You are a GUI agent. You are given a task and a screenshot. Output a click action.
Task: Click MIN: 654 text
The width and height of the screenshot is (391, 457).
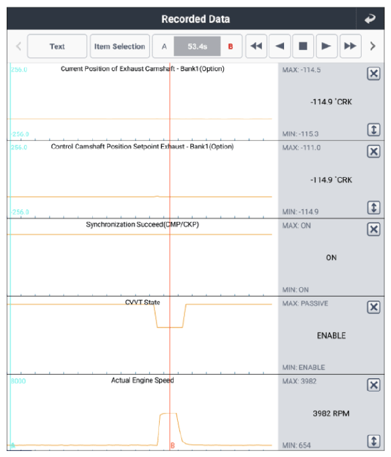coord(296,446)
